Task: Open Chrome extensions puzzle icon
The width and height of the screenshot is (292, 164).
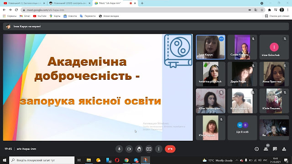Action: (x=269, y=10)
